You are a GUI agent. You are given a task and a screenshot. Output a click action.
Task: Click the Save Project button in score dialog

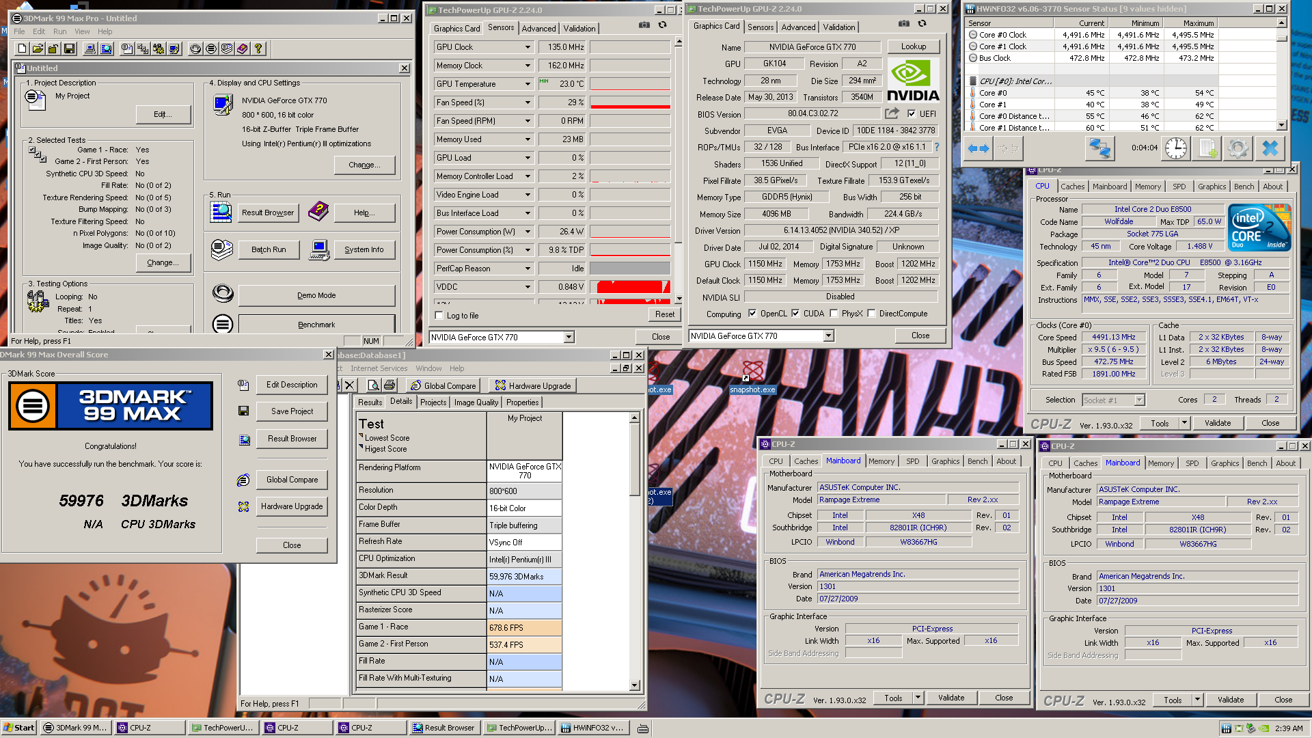tap(292, 411)
